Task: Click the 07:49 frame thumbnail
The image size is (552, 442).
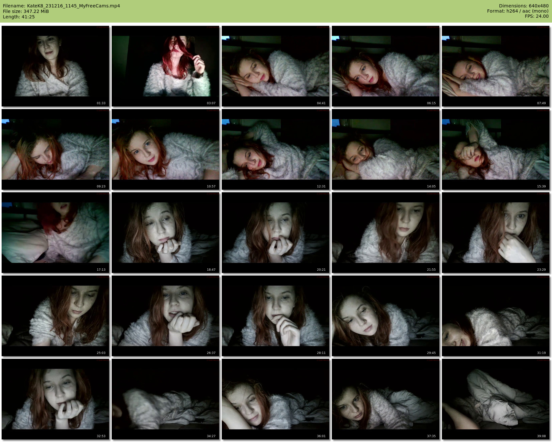Action: [x=496, y=66]
